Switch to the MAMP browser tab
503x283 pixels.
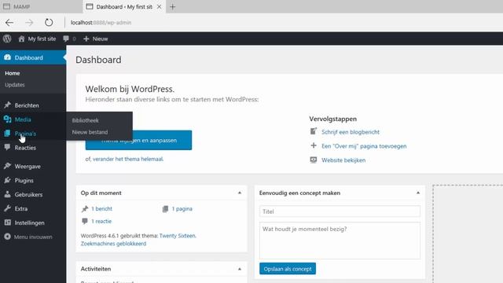pos(41,7)
